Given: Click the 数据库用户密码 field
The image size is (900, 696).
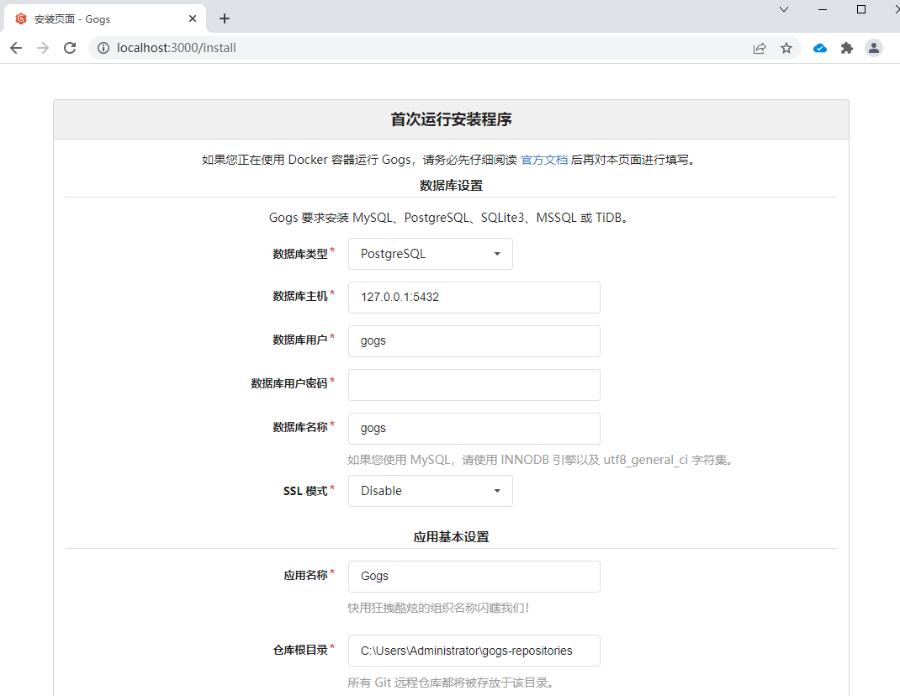Looking at the screenshot, I should tap(474, 384).
